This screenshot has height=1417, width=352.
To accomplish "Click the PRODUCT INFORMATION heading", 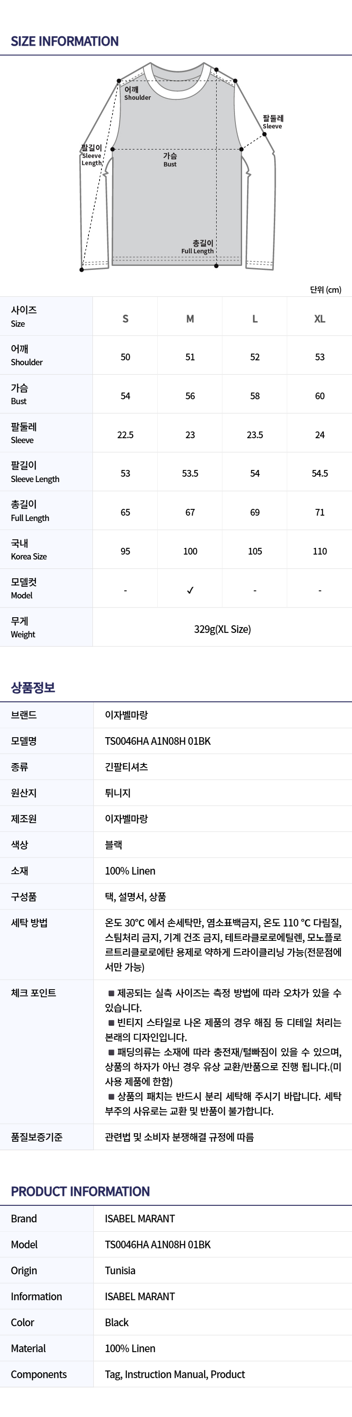I will [x=80, y=1191].
